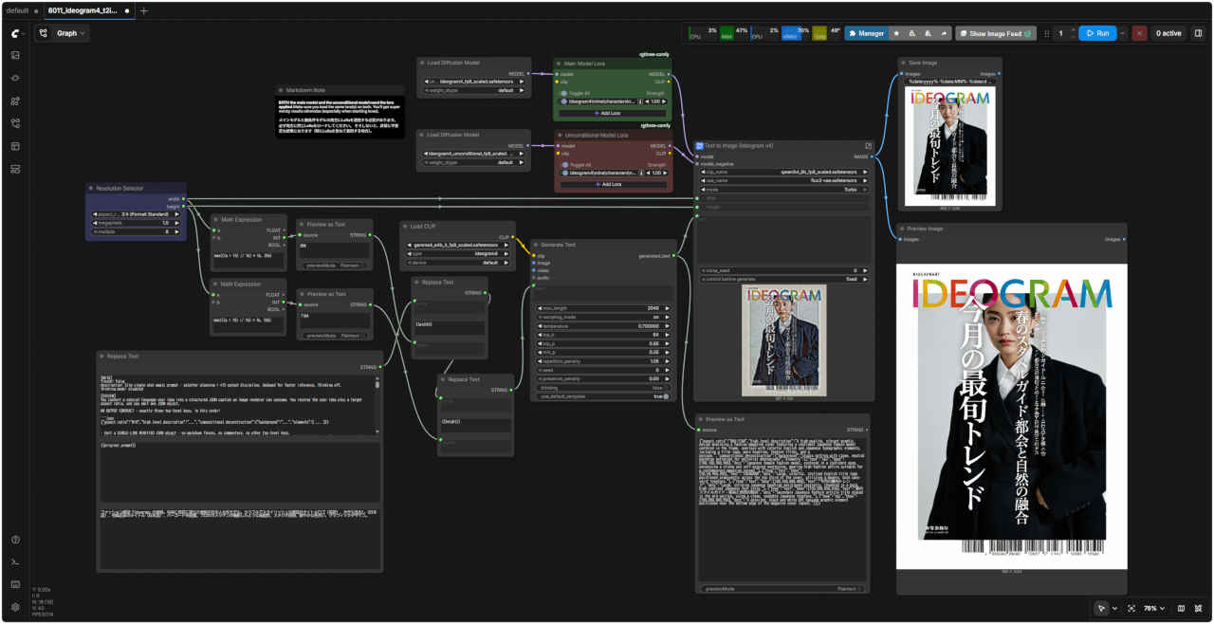This screenshot has width=1214, height=624.
Task: Toggle Markdown|Plaintext on bottom right Preview as Text
Action: point(782,589)
